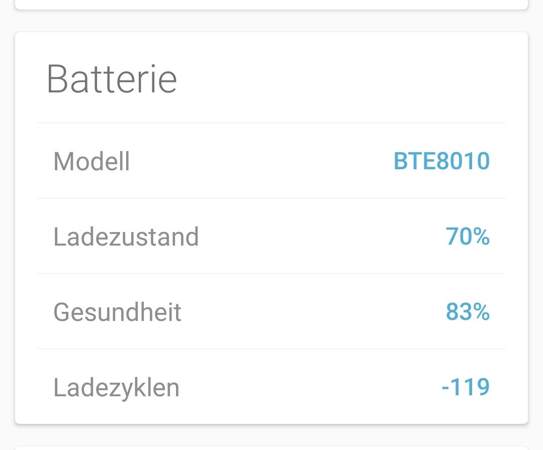The height and width of the screenshot is (450, 543).
Task: Tap the gap between Gesundheit and 83%
Action: 312,312
